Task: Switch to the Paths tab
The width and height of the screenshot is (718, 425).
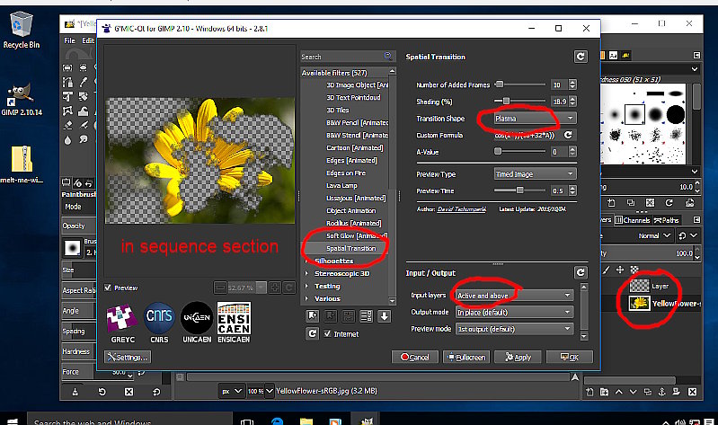Action: click(666, 220)
